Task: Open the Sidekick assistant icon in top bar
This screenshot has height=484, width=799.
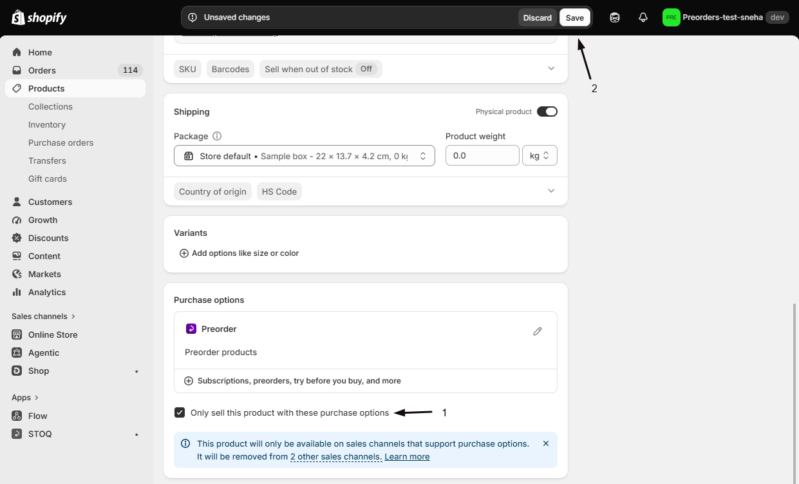Action: (x=615, y=17)
